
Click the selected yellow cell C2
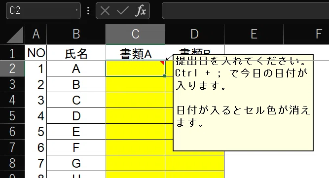pyautogui.click(x=135, y=69)
